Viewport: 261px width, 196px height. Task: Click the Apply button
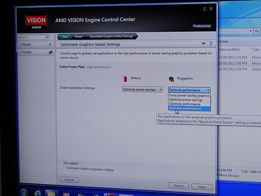[202, 187]
